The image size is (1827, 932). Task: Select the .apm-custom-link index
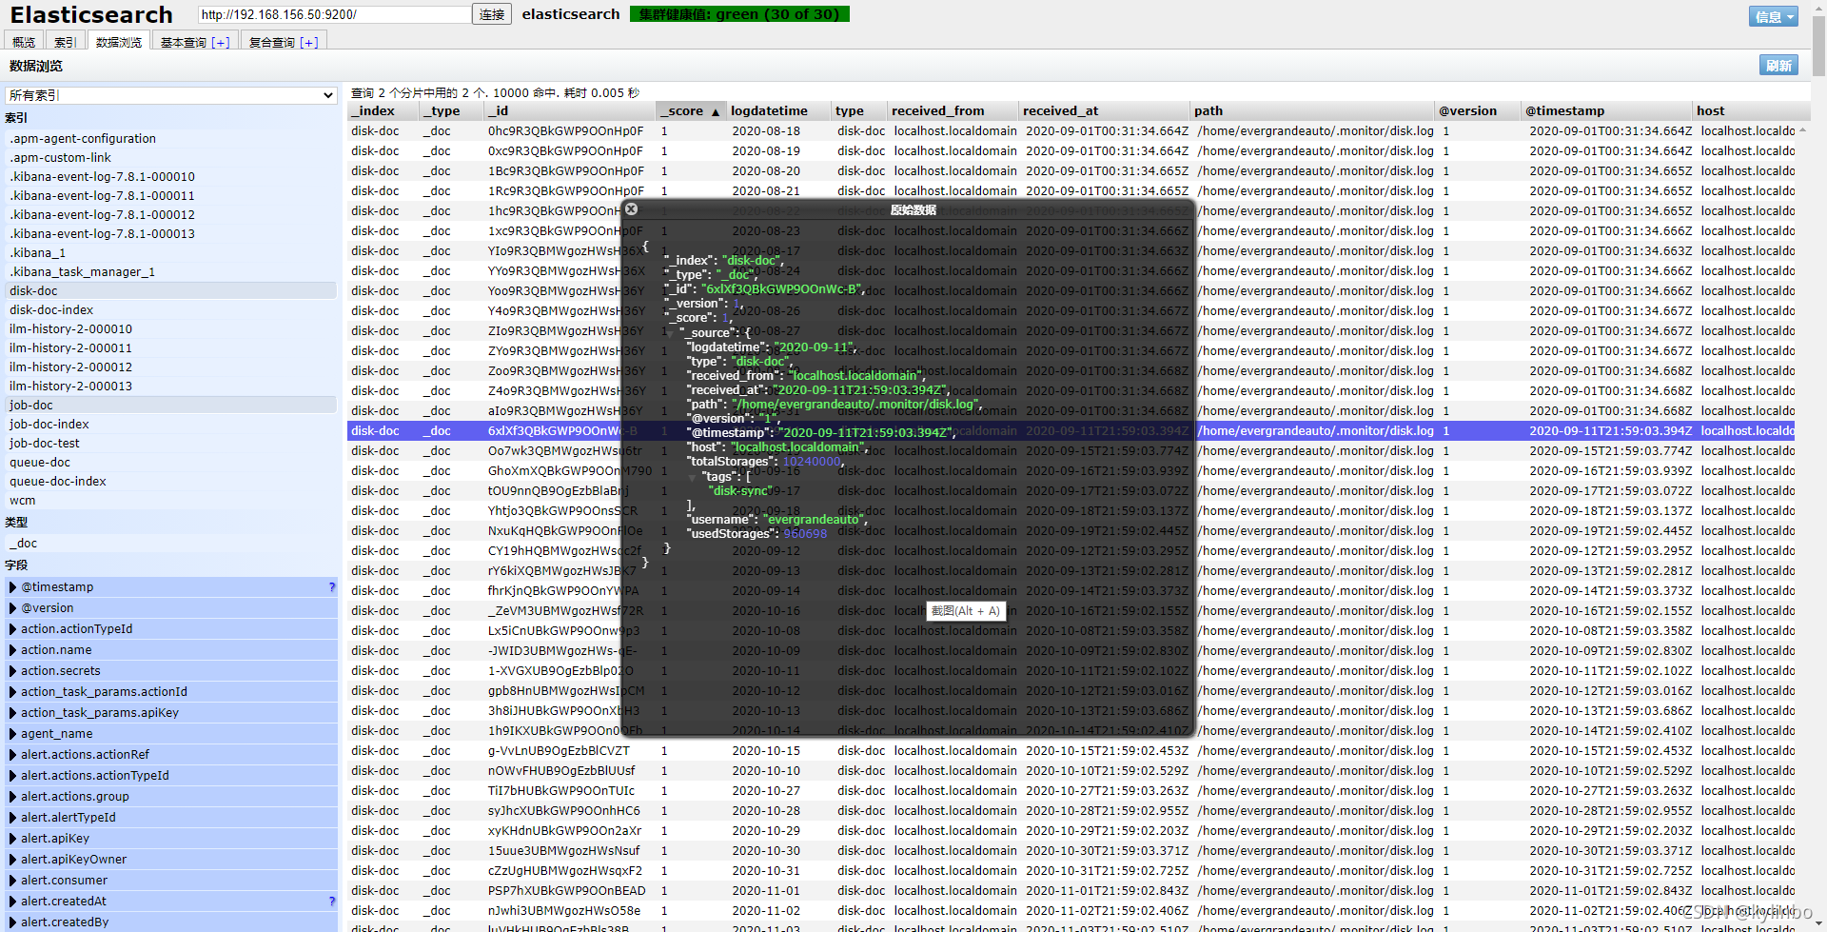click(171, 158)
